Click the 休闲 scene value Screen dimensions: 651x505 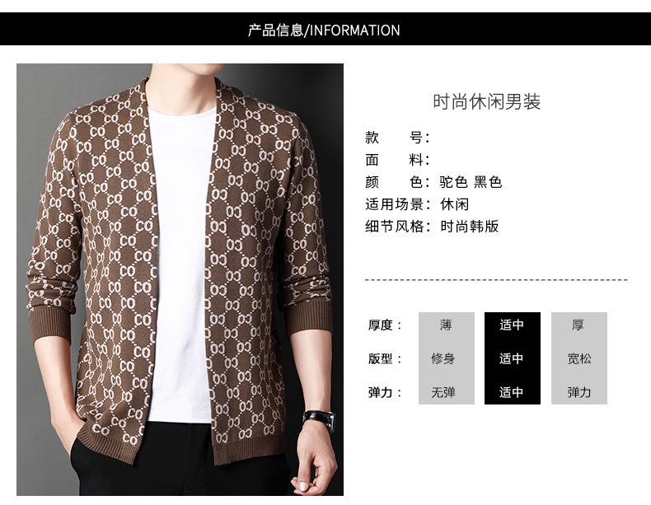pyautogui.click(x=455, y=204)
